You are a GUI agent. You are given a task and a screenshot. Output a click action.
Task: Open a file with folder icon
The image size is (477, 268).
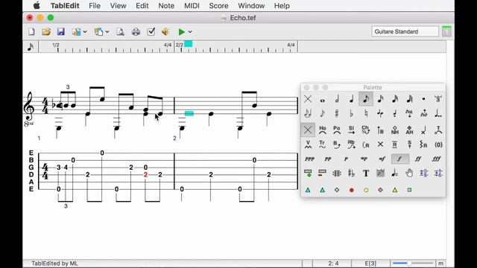(46, 31)
